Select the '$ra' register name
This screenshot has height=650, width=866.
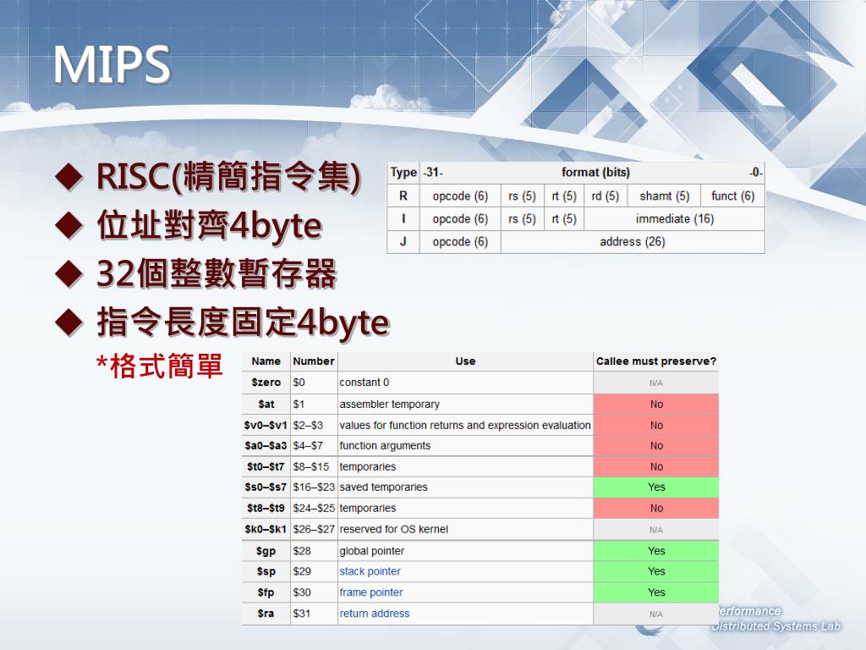coord(266,614)
